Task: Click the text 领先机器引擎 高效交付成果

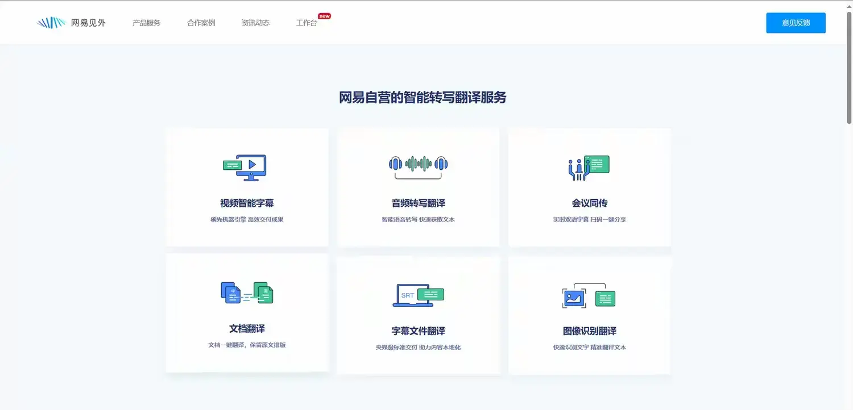Action: click(x=247, y=219)
